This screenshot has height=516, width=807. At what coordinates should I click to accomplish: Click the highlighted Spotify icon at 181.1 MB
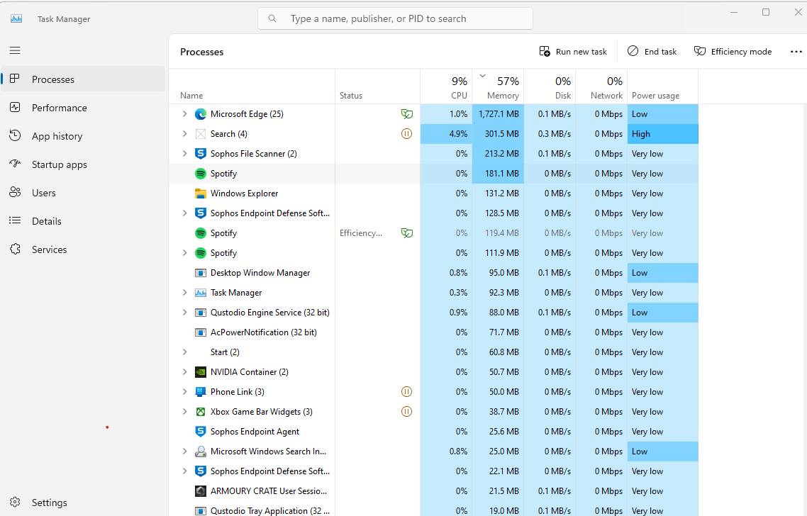[x=201, y=174]
